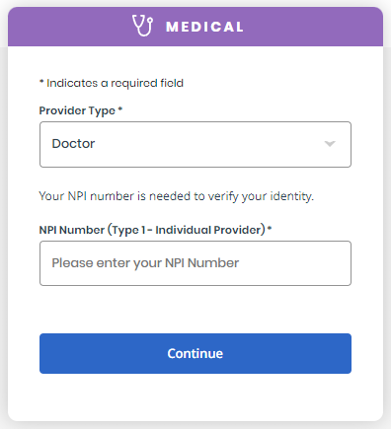Click the word 'Individual Provider' in the label
391x429 pixels.
click(210, 230)
